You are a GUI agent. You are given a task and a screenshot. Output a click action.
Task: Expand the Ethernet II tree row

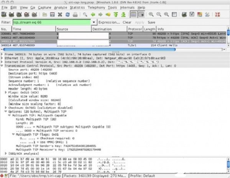2,58
